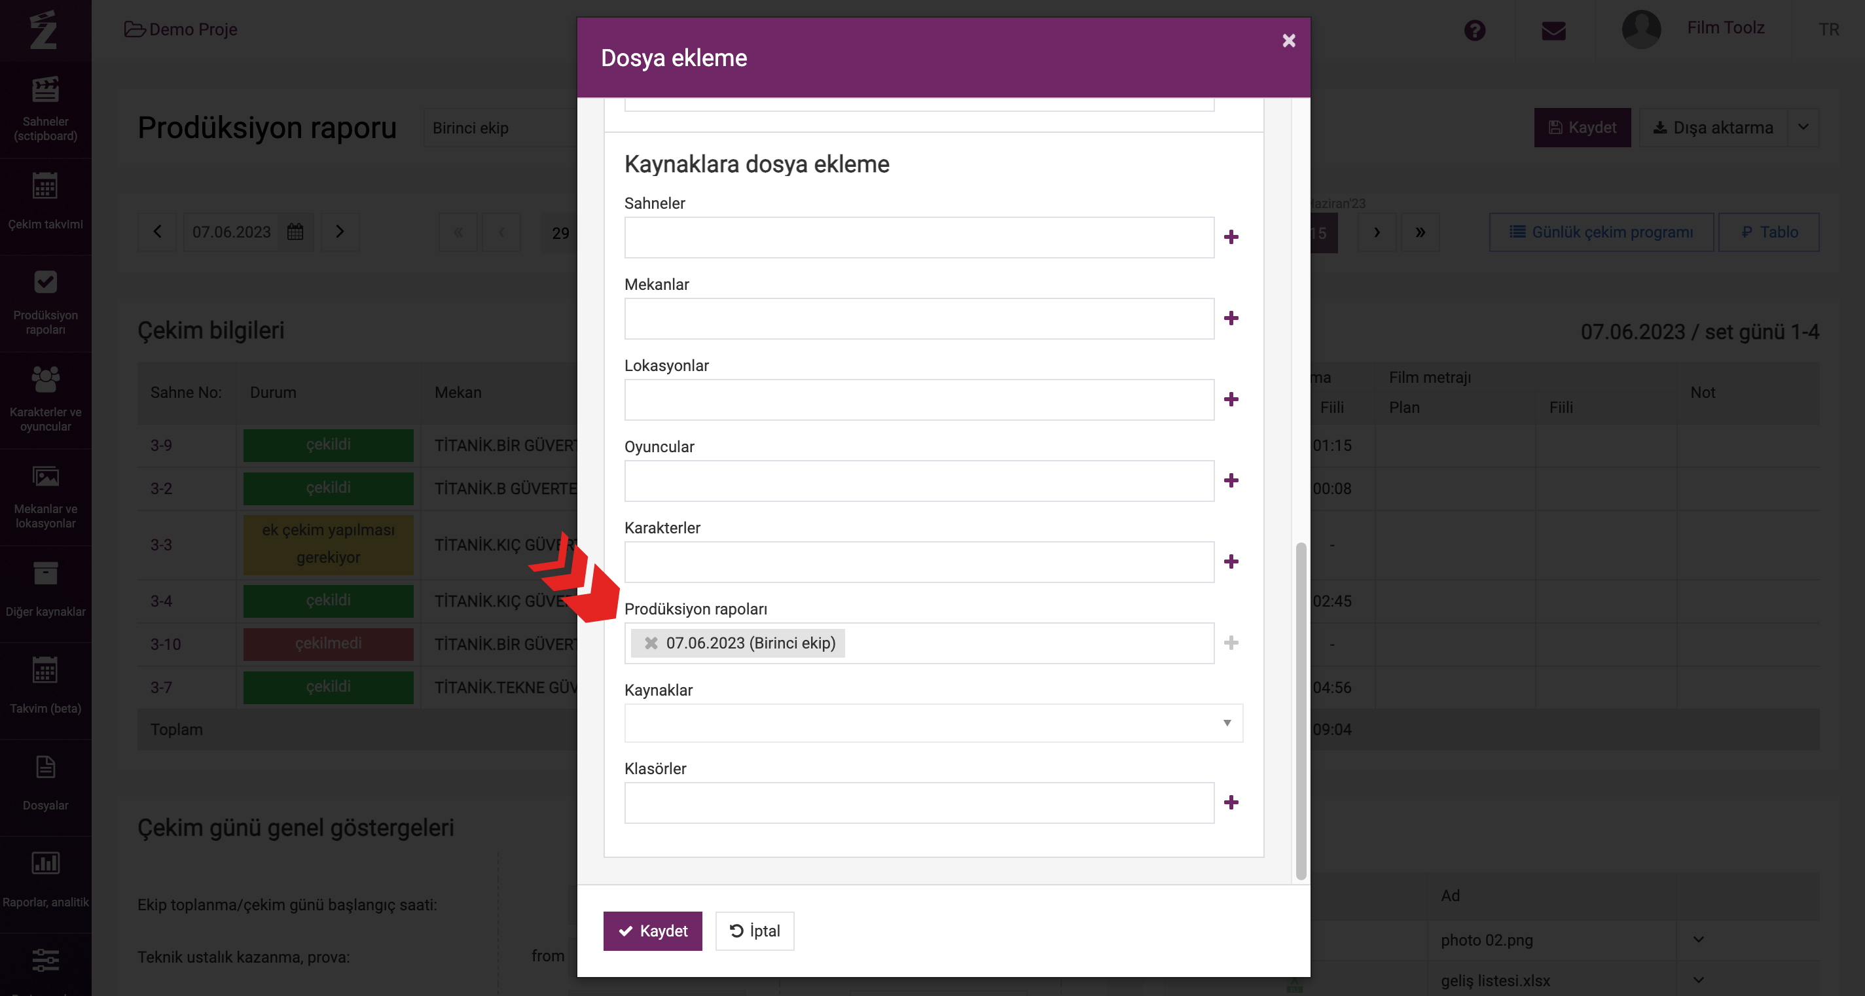1865x996 pixels.
Task: Open scene 3-2 link
Action: pos(162,489)
